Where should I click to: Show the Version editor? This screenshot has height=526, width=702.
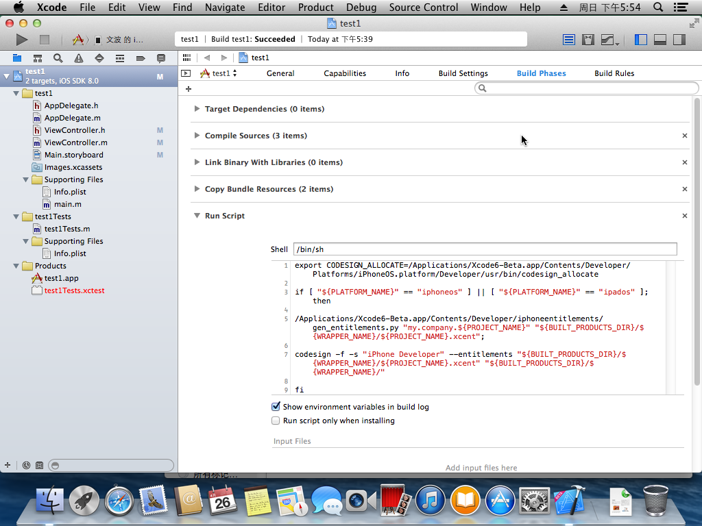pyautogui.click(x=609, y=40)
